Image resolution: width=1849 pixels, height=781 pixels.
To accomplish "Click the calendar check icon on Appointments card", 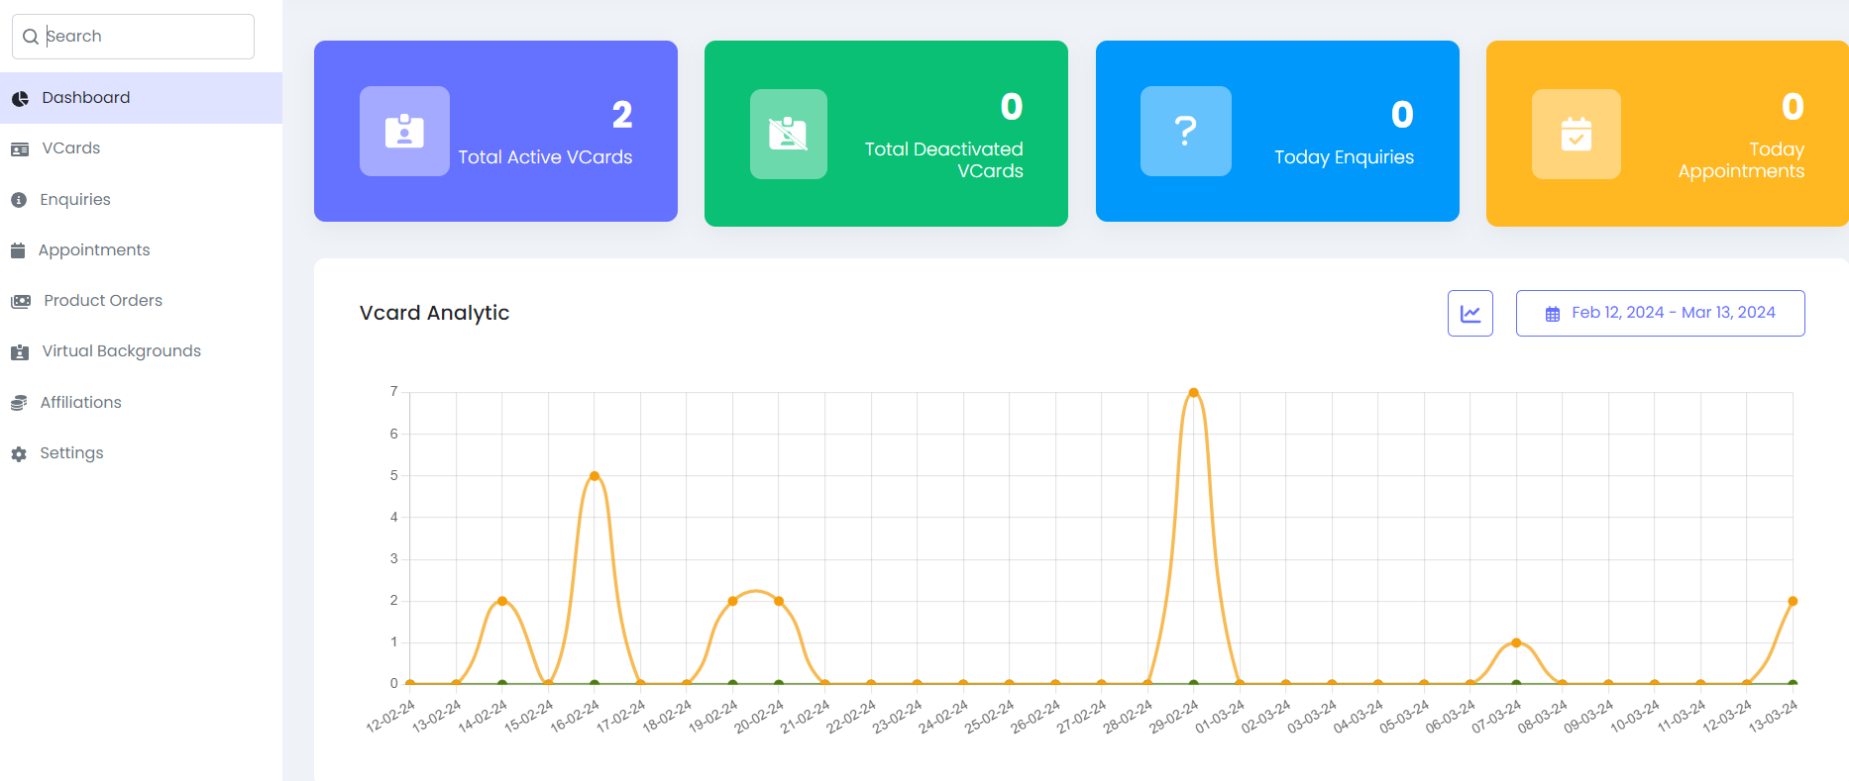I will pos(1576,134).
